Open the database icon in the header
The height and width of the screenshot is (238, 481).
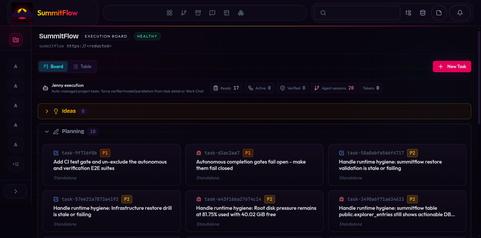[423, 13]
